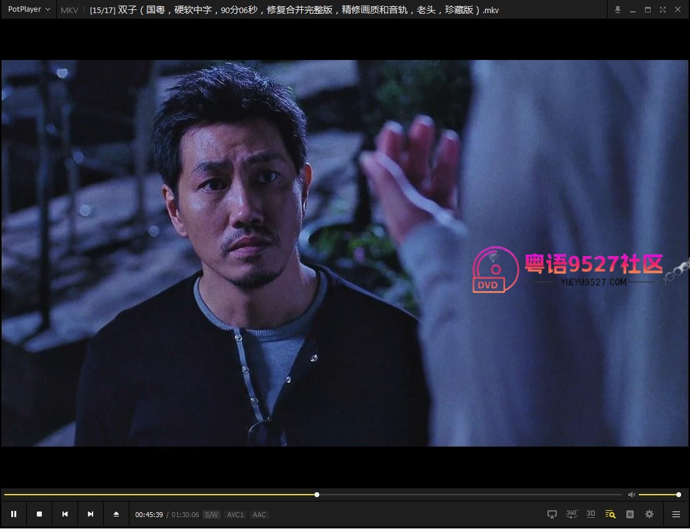Open the playlist search icon
690x529 pixels.
(x=611, y=514)
